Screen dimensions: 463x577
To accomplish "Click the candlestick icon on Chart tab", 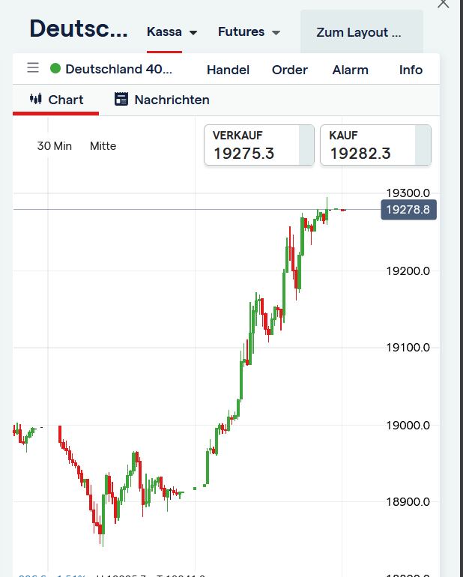I will pyautogui.click(x=35, y=99).
